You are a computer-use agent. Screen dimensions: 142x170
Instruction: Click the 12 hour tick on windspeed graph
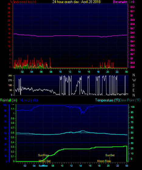tap(70, 72)
